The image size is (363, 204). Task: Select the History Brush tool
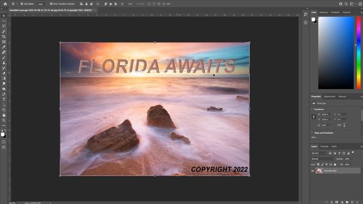point(4,68)
